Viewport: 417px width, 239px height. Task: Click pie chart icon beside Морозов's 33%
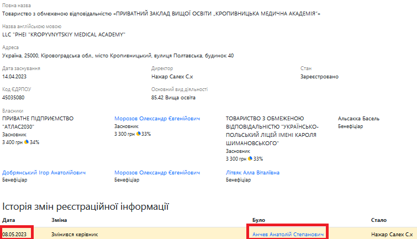(138, 134)
